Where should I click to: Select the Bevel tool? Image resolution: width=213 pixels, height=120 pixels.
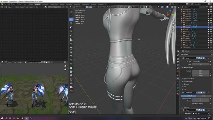pos(71,56)
